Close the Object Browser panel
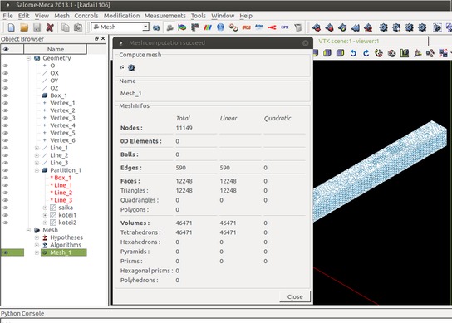This screenshot has width=452, height=323. [x=103, y=38]
